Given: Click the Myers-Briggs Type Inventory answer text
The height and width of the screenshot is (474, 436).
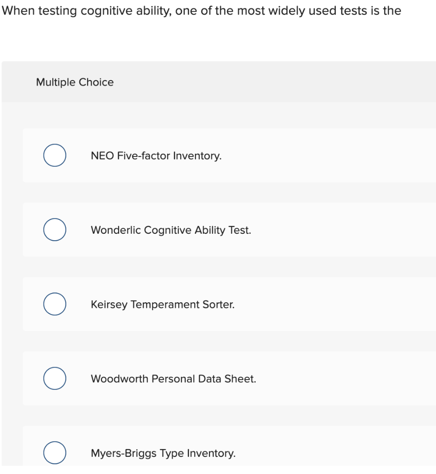Looking at the screenshot, I should [x=164, y=453].
